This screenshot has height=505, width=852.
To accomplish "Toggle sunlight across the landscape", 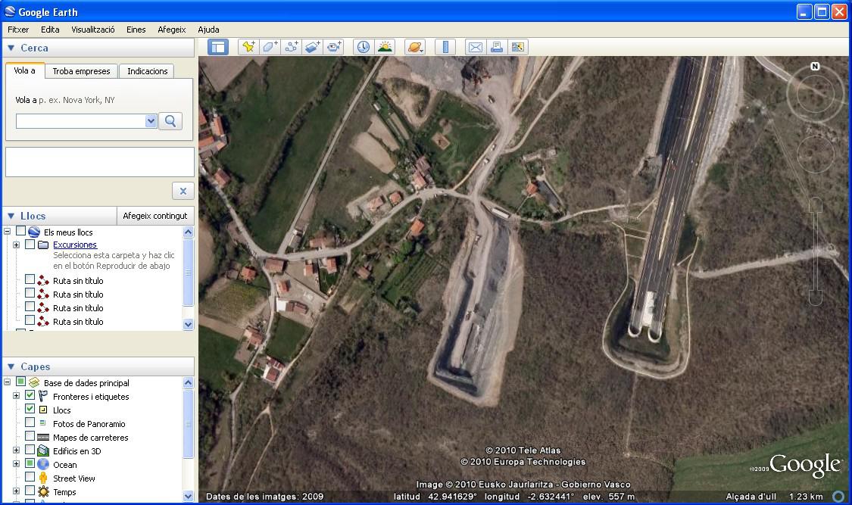I will [x=385, y=47].
